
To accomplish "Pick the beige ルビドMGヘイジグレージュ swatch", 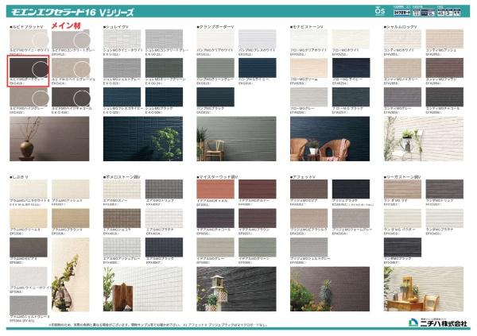I will (x=71, y=68).
